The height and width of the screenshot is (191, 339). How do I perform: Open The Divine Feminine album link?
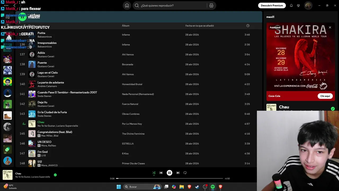(133, 134)
